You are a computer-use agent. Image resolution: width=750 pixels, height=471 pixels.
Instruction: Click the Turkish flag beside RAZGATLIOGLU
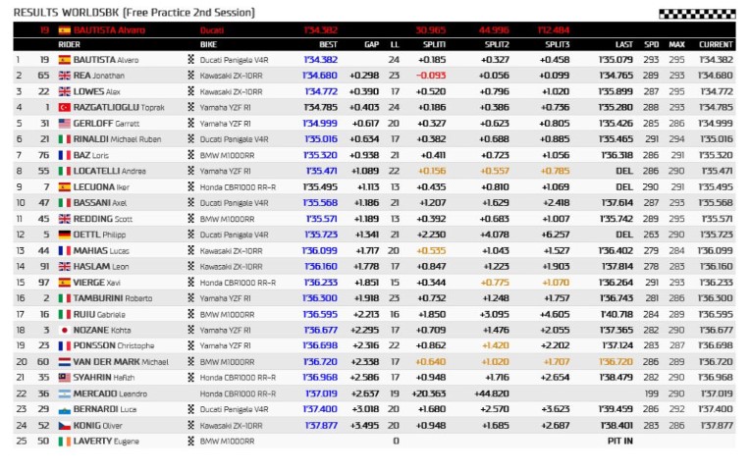coord(64,108)
